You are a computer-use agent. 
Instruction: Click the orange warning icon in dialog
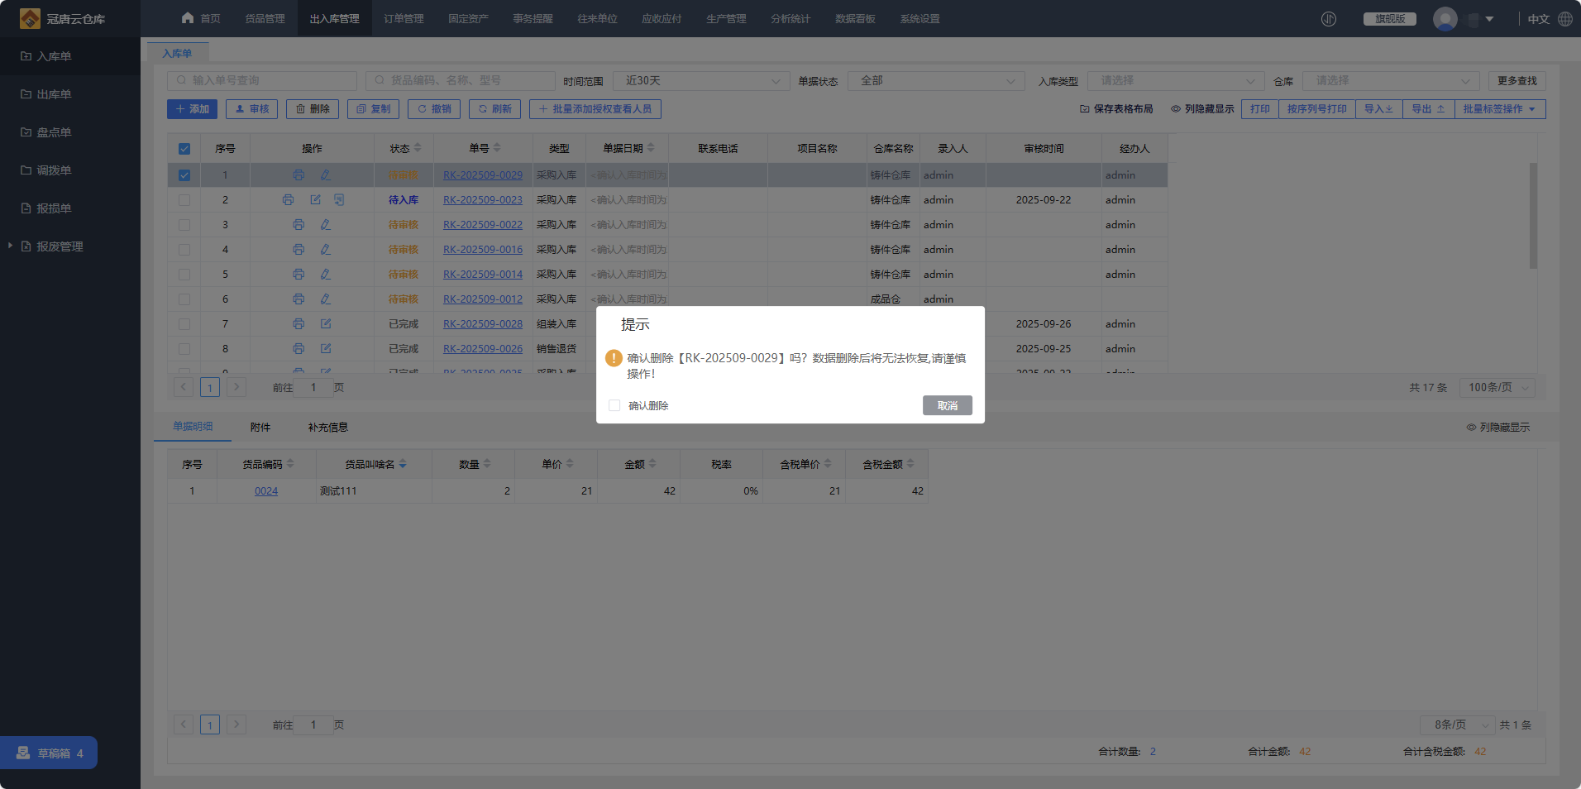point(614,358)
